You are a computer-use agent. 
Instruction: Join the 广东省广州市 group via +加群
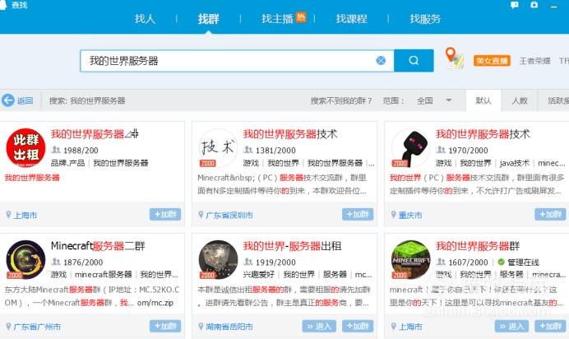165,326
